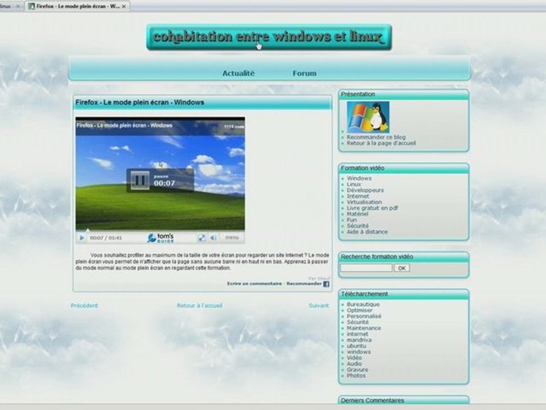Click the Téléchargement panel header
546x410 pixels.
click(404, 294)
